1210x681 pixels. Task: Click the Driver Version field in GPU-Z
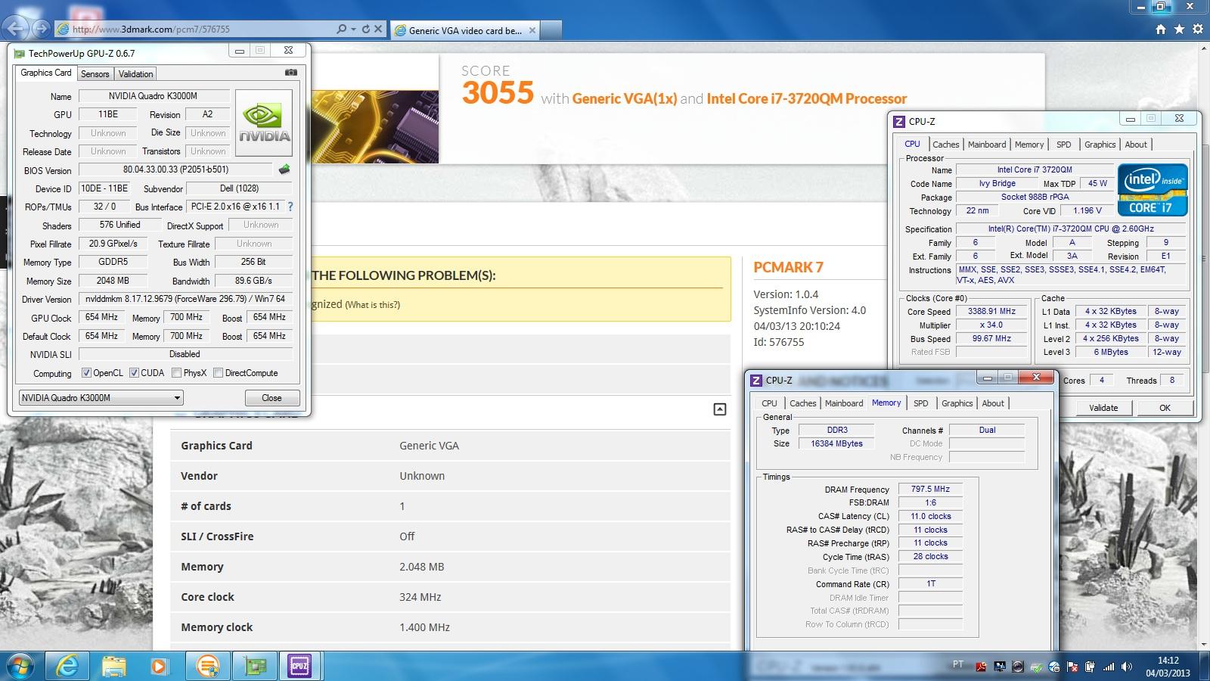pos(185,299)
